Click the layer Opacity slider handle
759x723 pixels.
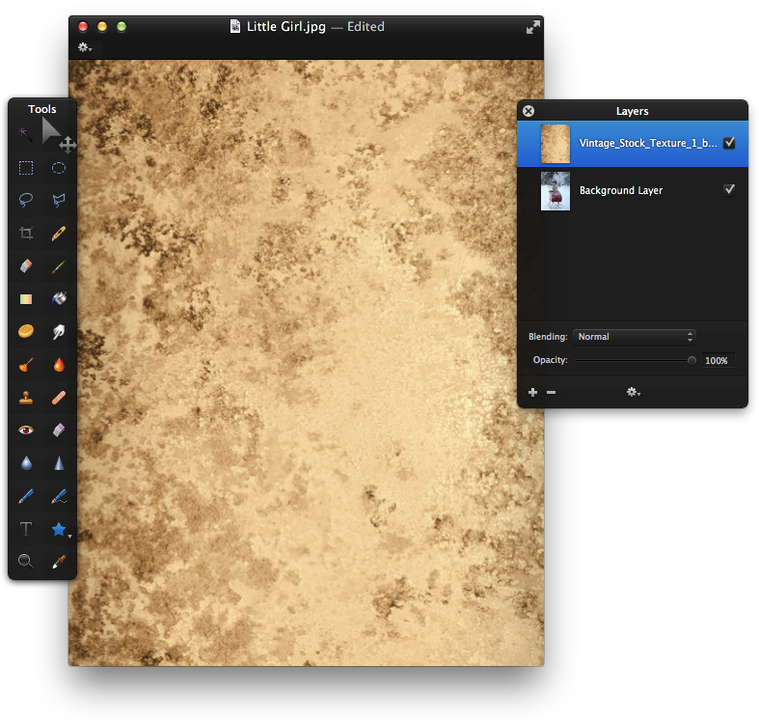[x=691, y=360]
